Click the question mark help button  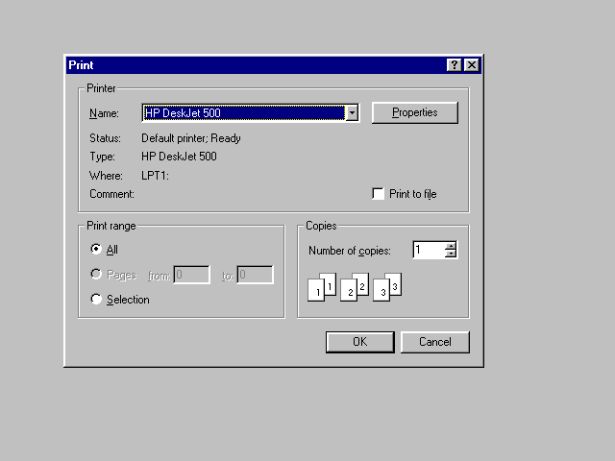point(455,65)
